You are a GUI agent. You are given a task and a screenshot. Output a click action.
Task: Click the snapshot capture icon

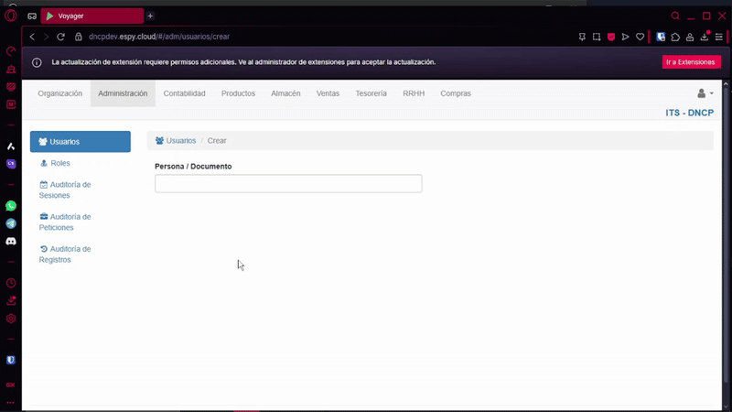[x=597, y=37]
